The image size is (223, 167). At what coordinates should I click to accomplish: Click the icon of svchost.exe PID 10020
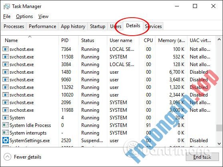click(x=6, y=95)
